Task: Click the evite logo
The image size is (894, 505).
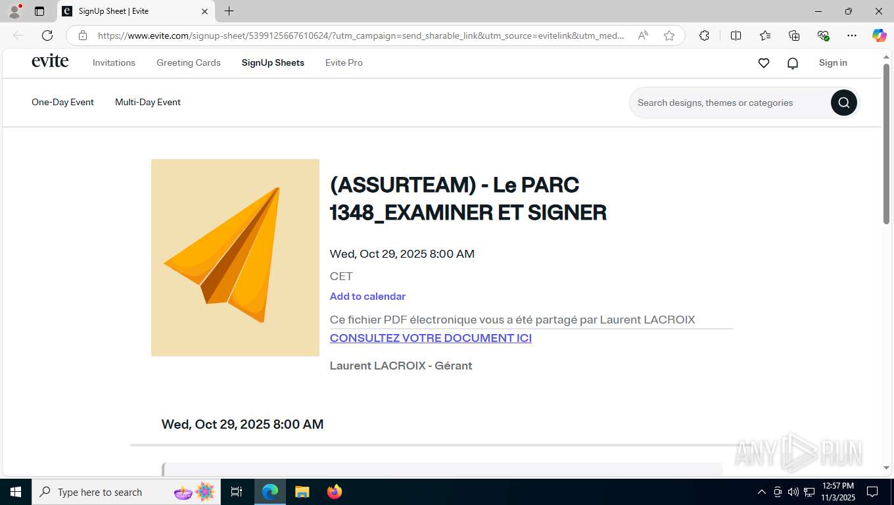Action: tap(50, 61)
